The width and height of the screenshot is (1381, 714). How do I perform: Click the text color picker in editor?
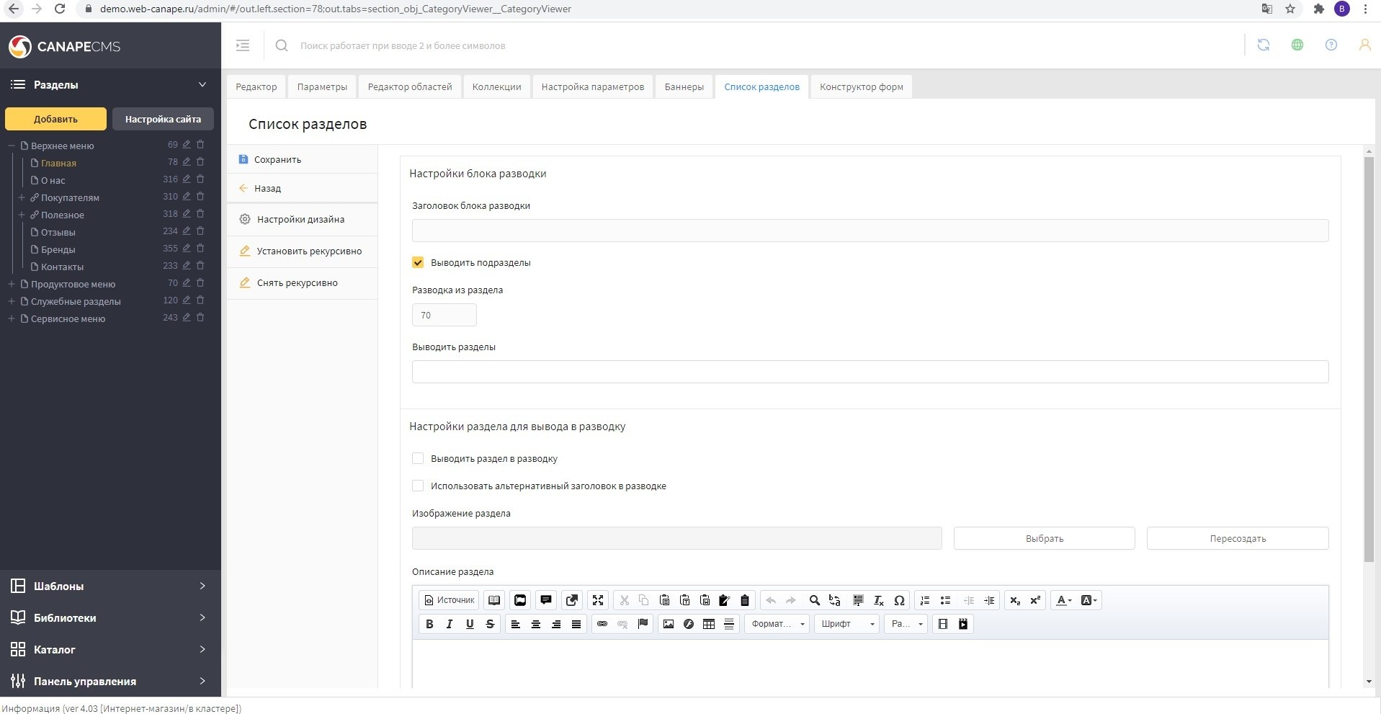1063,600
